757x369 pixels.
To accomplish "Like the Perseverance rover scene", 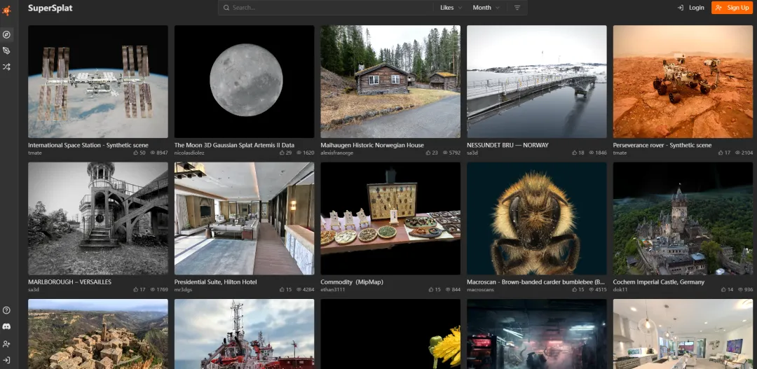I will click(721, 153).
